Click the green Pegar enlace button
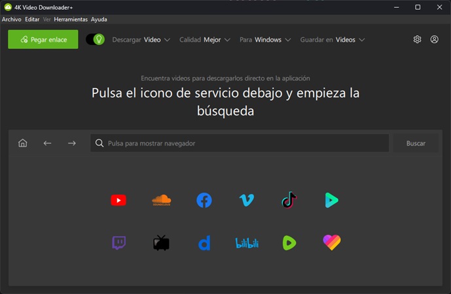This screenshot has width=451, height=294. pyautogui.click(x=43, y=39)
